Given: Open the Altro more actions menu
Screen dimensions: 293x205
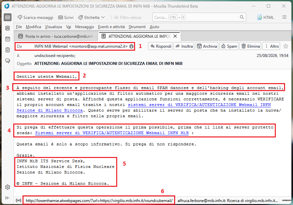Looking at the screenshot, I should click(x=272, y=46).
